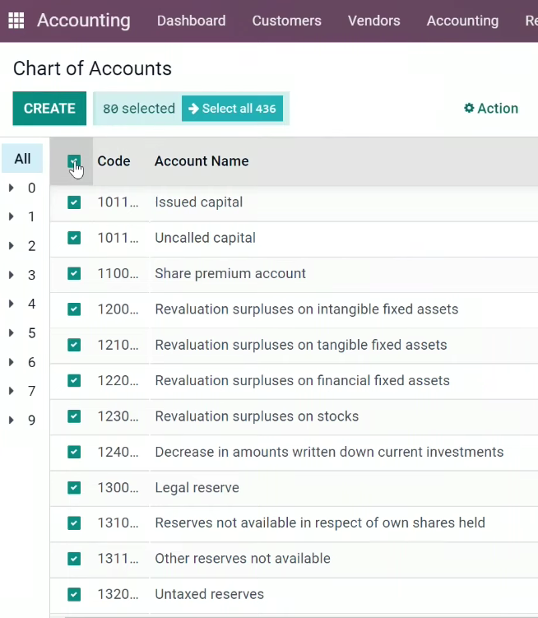Open the apps grid menu icon
Image resolution: width=538 pixels, height=618 pixels.
click(x=16, y=21)
